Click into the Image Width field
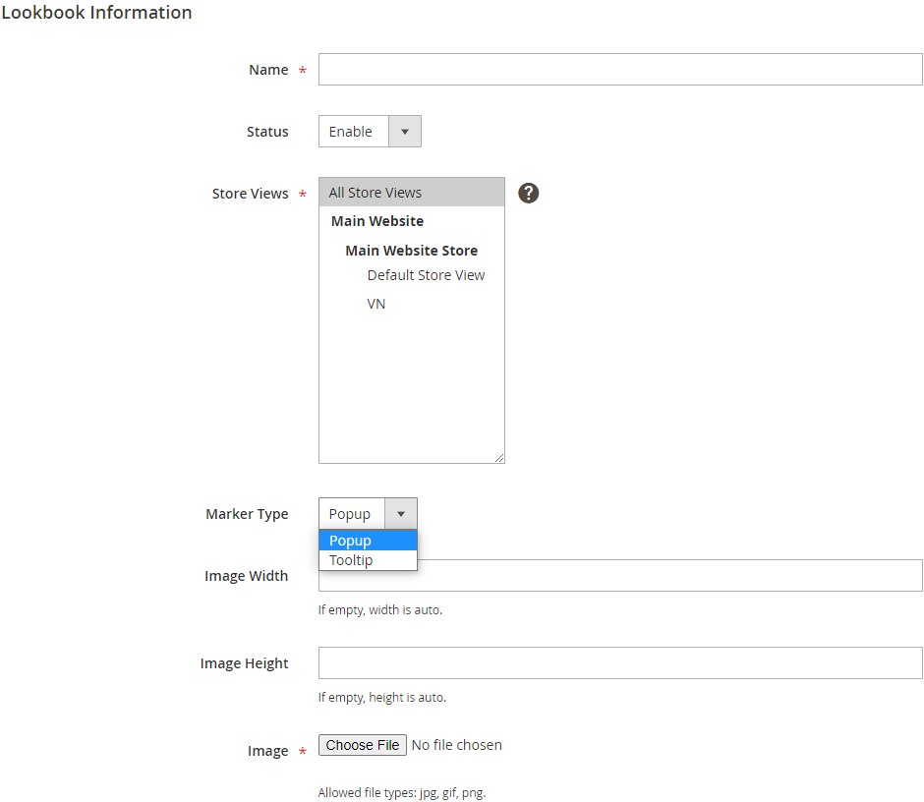The width and height of the screenshot is (924, 802). pyautogui.click(x=668, y=576)
